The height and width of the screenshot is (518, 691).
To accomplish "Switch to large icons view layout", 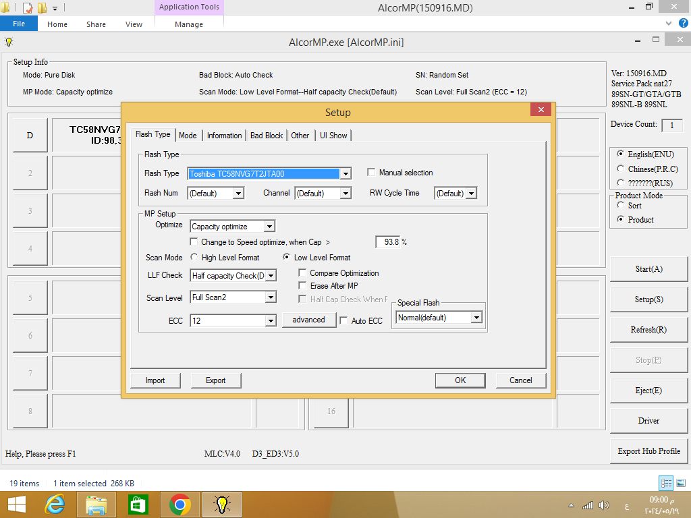I will (681, 483).
